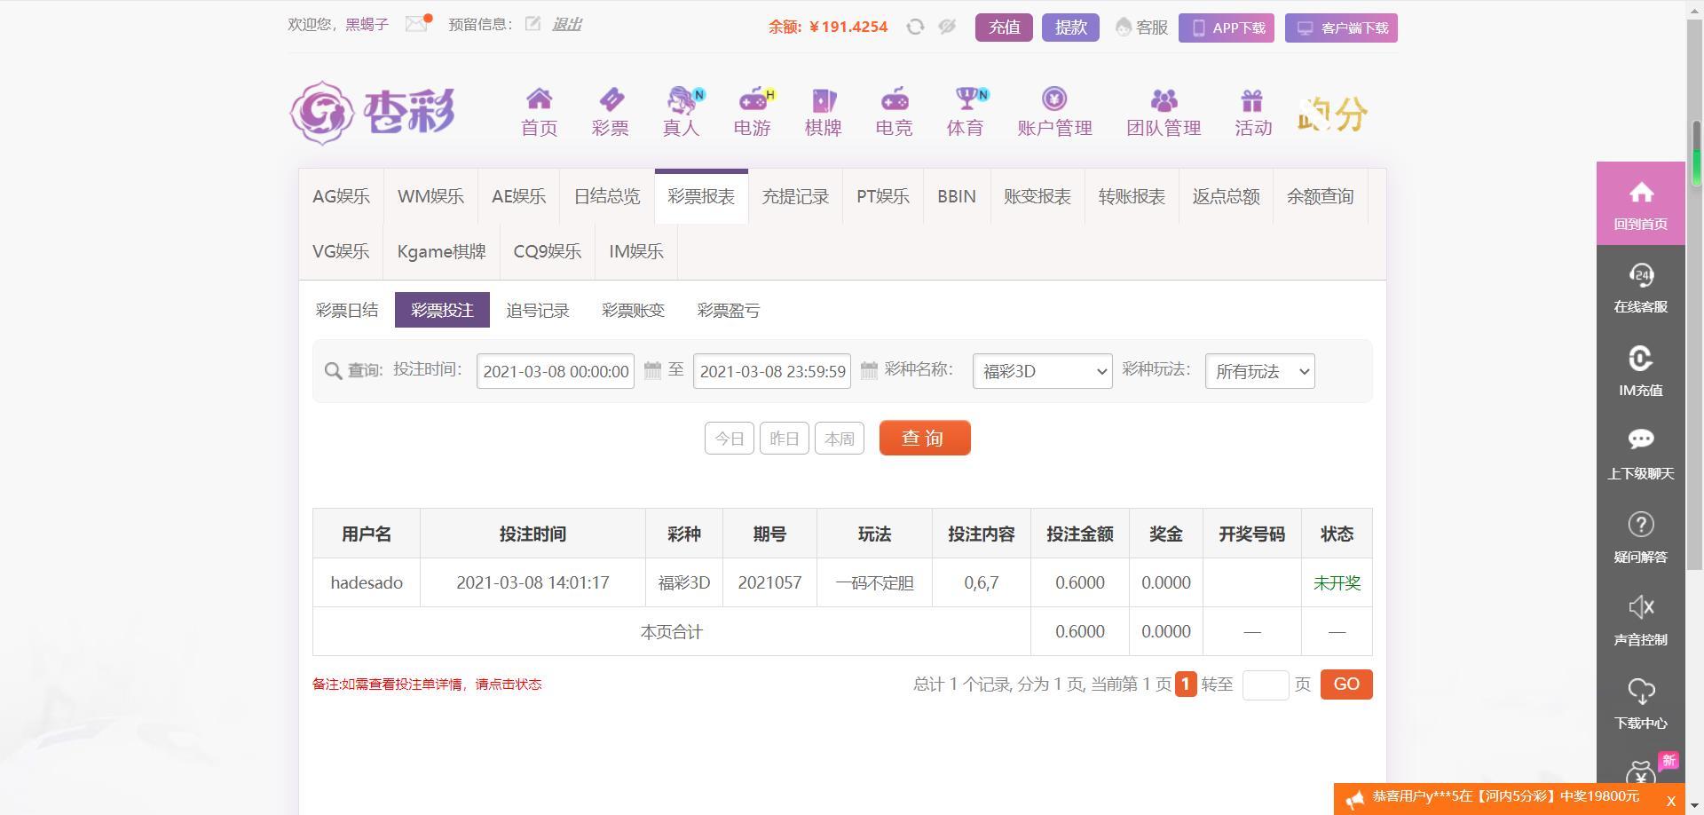Open 彩票账变 sub-tab
Image resolution: width=1704 pixels, height=815 pixels.
pyautogui.click(x=633, y=310)
